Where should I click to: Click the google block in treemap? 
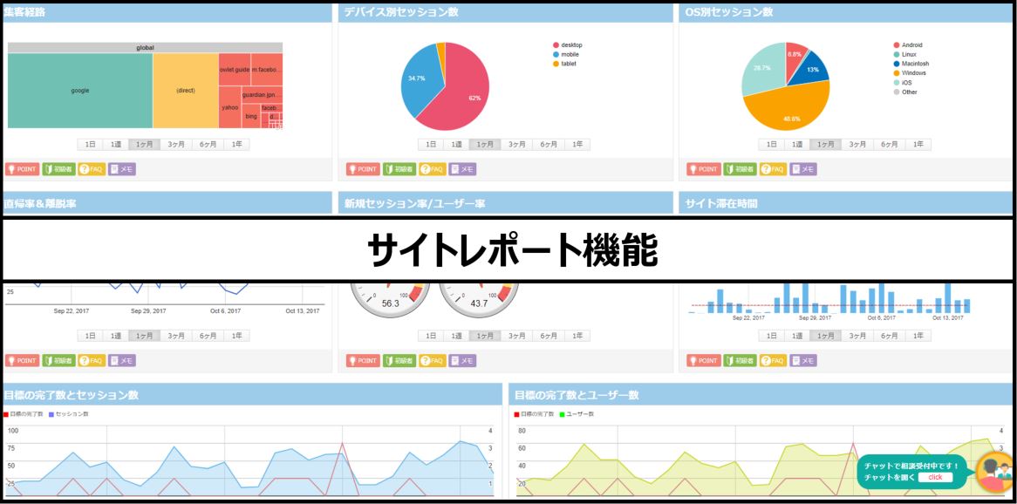(80, 91)
